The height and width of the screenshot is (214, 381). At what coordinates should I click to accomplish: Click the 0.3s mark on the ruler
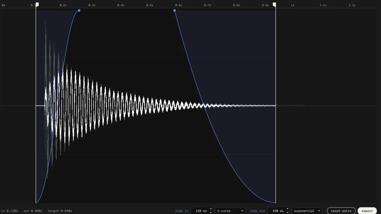click(92, 5)
